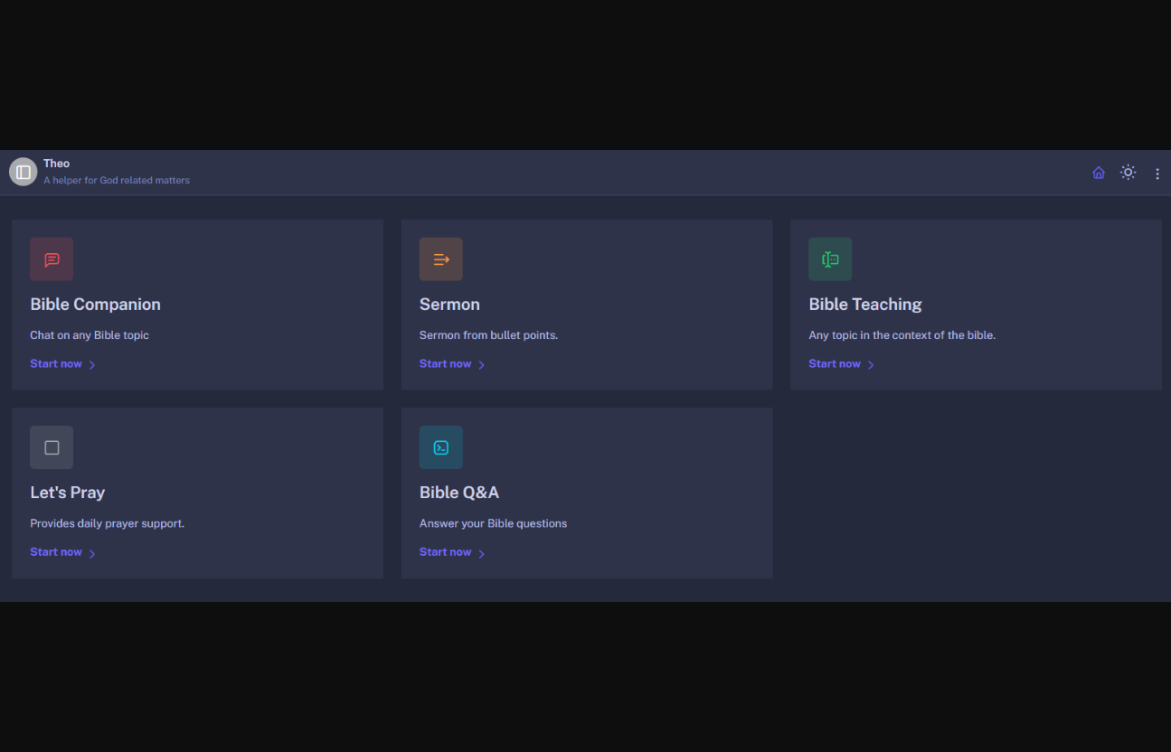Click the green Bible Teaching icon
Screen dimensions: 1171x752
[830, 259]
